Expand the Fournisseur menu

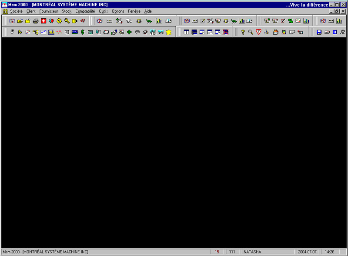tap(48, 11)
